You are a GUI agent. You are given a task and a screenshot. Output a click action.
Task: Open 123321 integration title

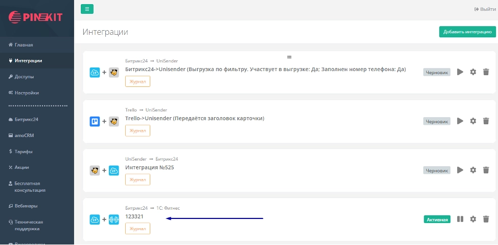pyautogui.click(x=134, y=216)
